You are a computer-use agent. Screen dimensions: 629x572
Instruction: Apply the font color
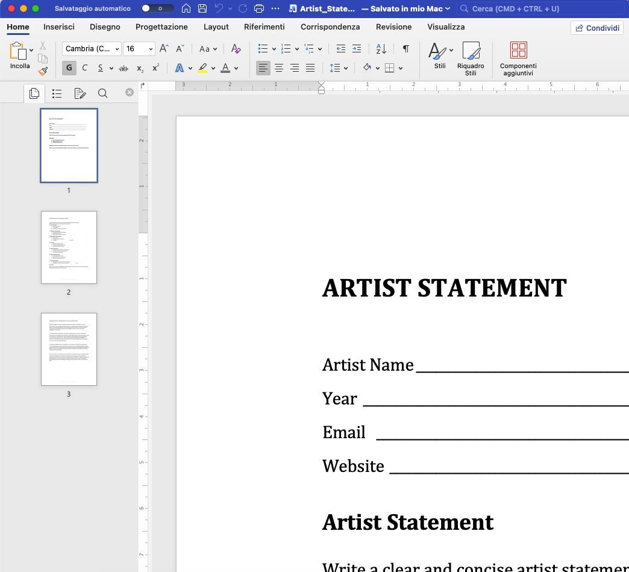pos(225,68)
